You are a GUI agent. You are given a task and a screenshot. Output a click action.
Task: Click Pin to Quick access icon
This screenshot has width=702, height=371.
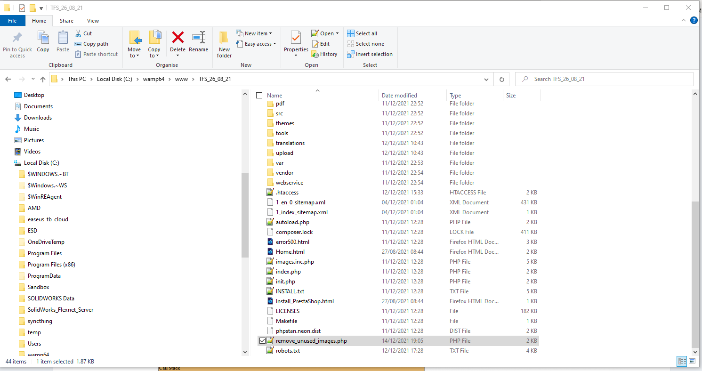coord(17,44)
